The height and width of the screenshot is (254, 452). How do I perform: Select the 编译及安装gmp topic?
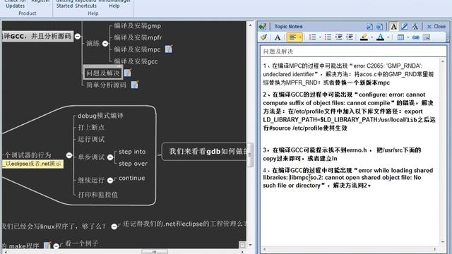tap(137, 26)
